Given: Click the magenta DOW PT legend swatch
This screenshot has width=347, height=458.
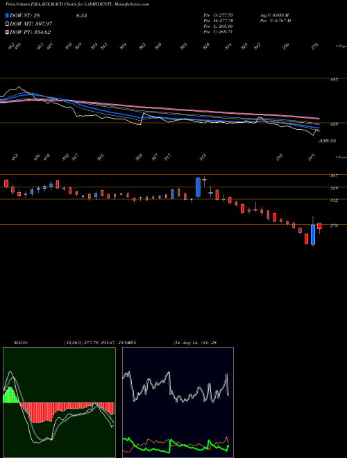Looking at the screenshot, I should [x=7, y=32].
